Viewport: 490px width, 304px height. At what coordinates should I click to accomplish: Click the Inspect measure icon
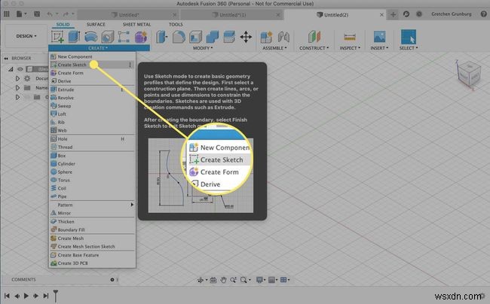pyautogui.click(x=350, y=37)
